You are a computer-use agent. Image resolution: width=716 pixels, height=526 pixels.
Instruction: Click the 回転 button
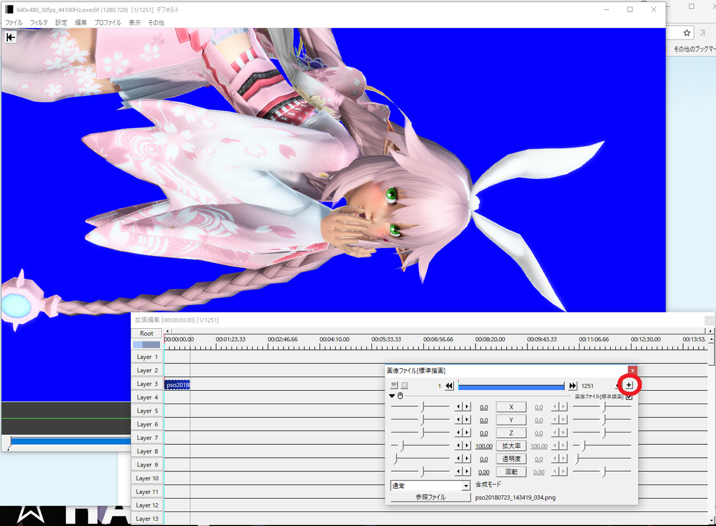[511, 471]
